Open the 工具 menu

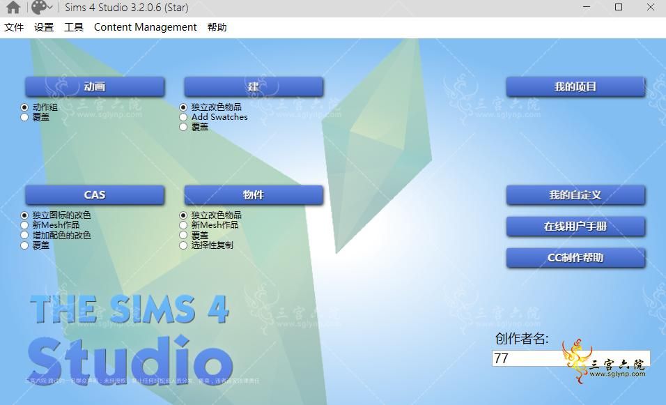pyautogui.click(x=74, y=27)
